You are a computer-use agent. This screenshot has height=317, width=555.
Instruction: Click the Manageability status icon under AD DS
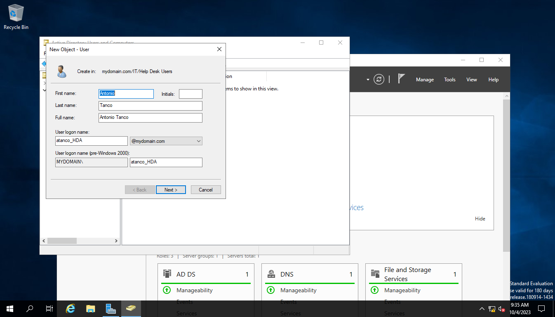(x=167, y=290)
